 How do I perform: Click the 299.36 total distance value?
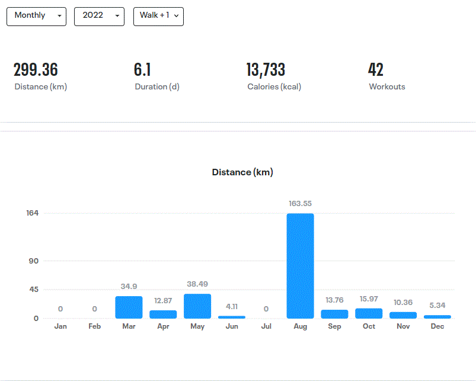point(36,70)
